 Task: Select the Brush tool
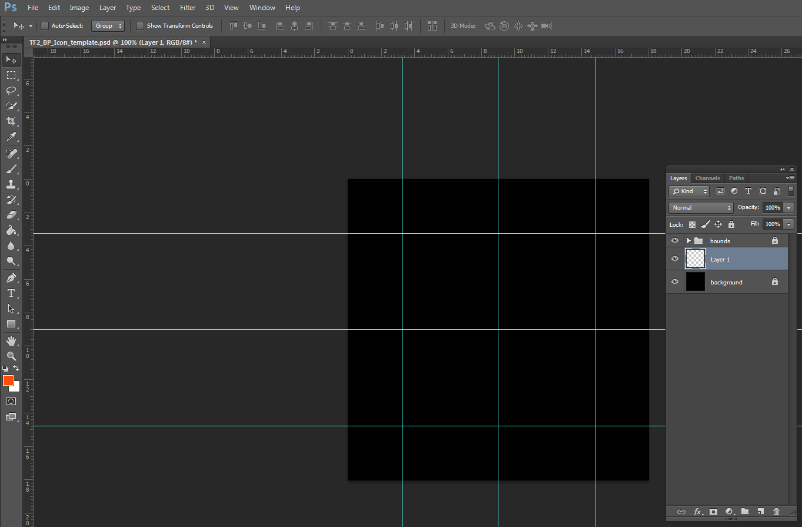point(11,169)
